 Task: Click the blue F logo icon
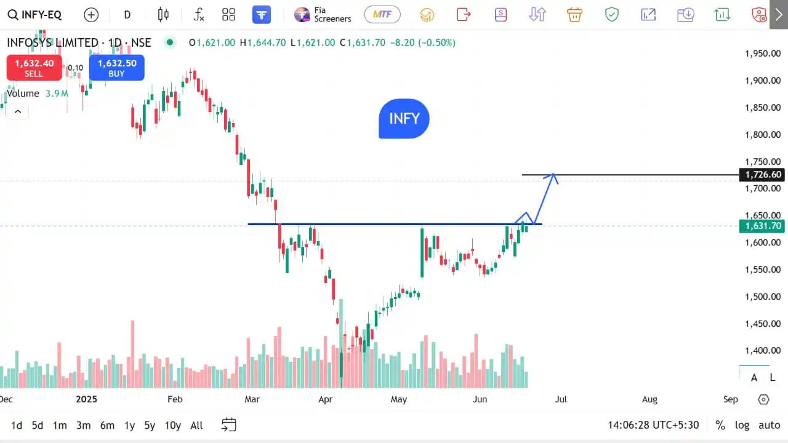(262, 15)
